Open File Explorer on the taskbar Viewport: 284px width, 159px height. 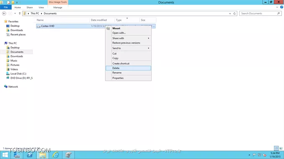[x=43, y=155]
